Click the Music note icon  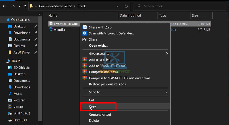(x=10, y=94)
